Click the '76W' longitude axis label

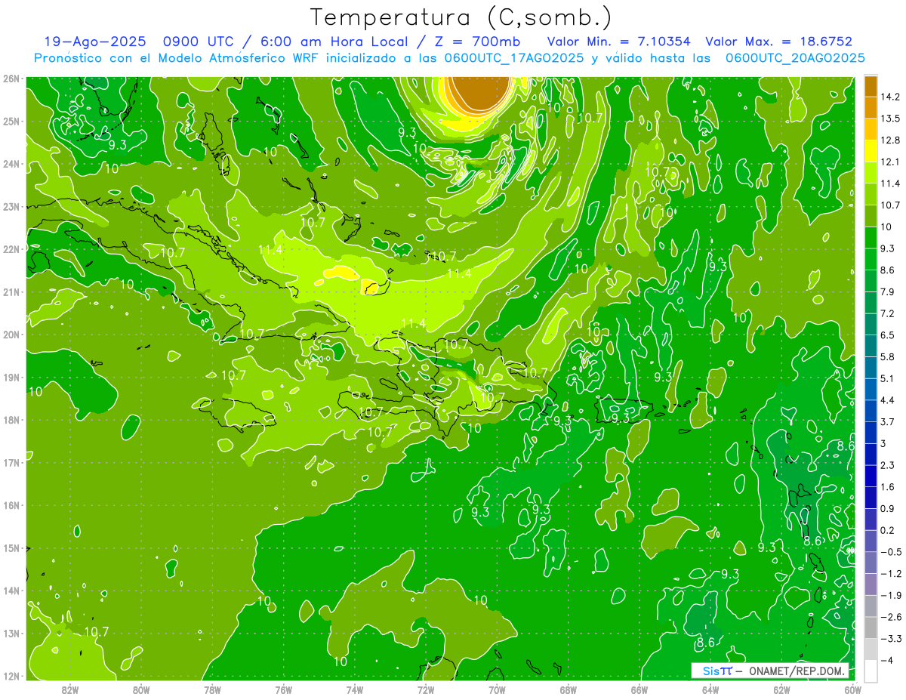point(283,689)
